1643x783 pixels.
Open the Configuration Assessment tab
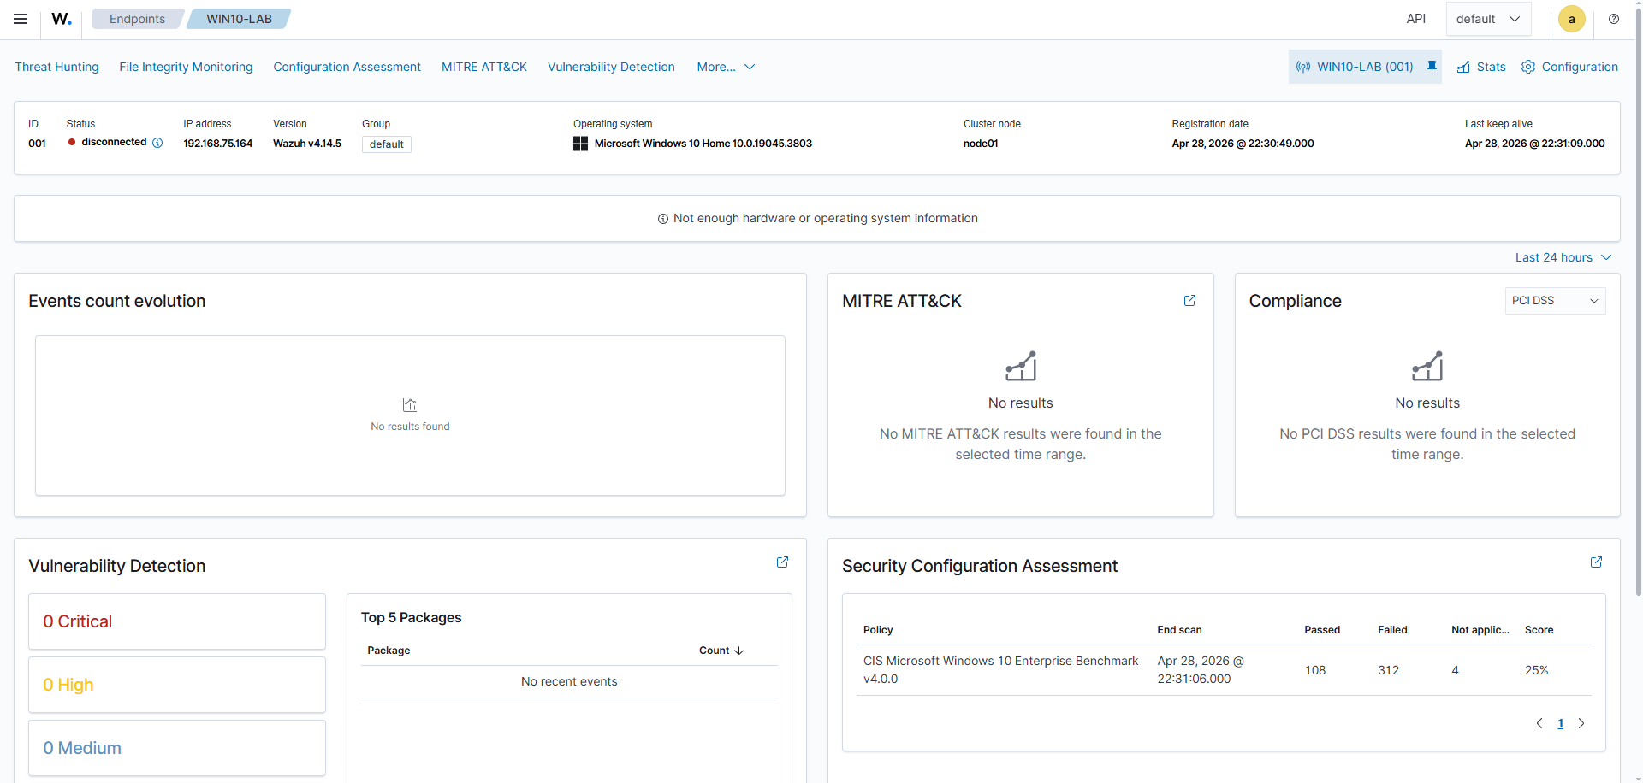coord(347,67)
